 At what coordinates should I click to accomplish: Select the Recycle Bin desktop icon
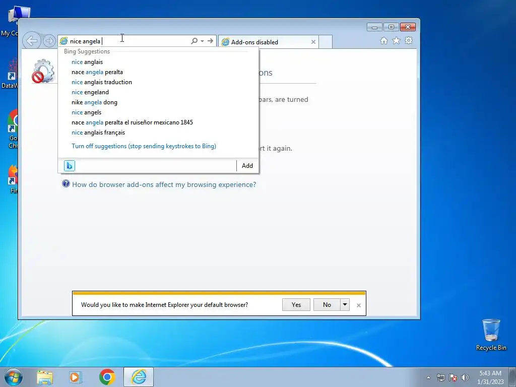point(491,335)
